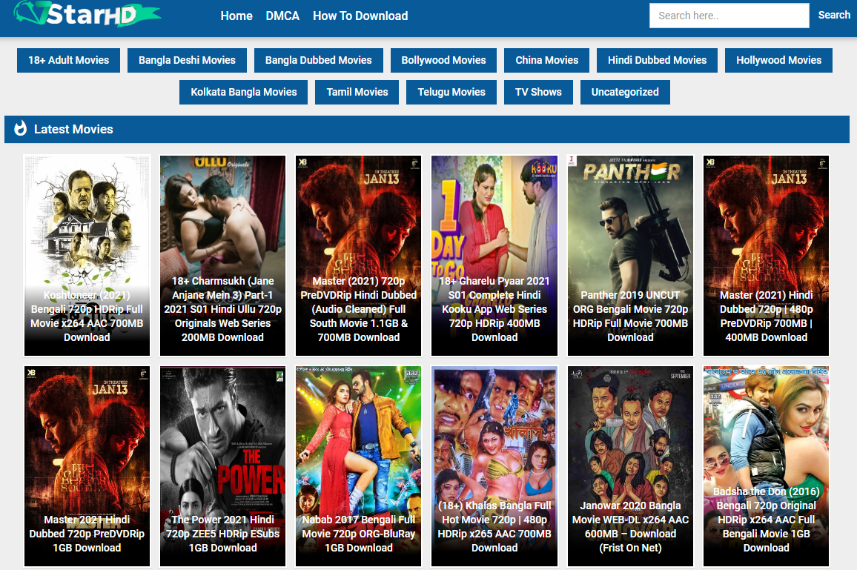Screen dimensions: 857x570
Task: Open Badsha the Don (2016) poster
Action: [766, 466]
